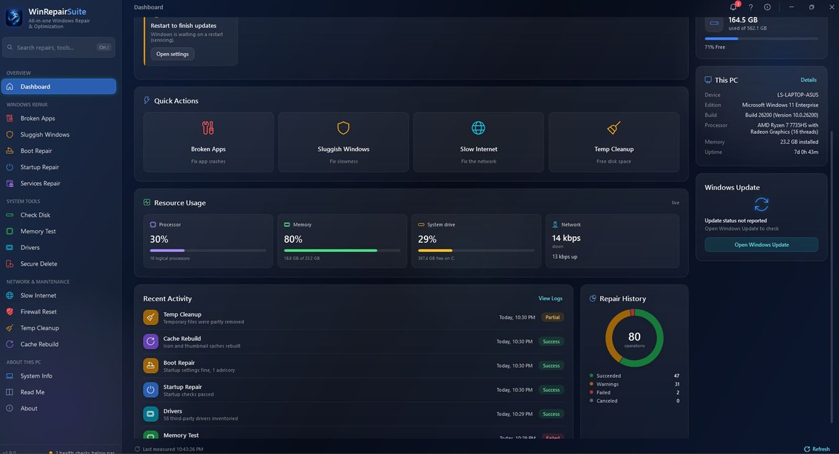Open Memory Test in sidebar
The image size is (839, 454).
[x=58, y=231]
